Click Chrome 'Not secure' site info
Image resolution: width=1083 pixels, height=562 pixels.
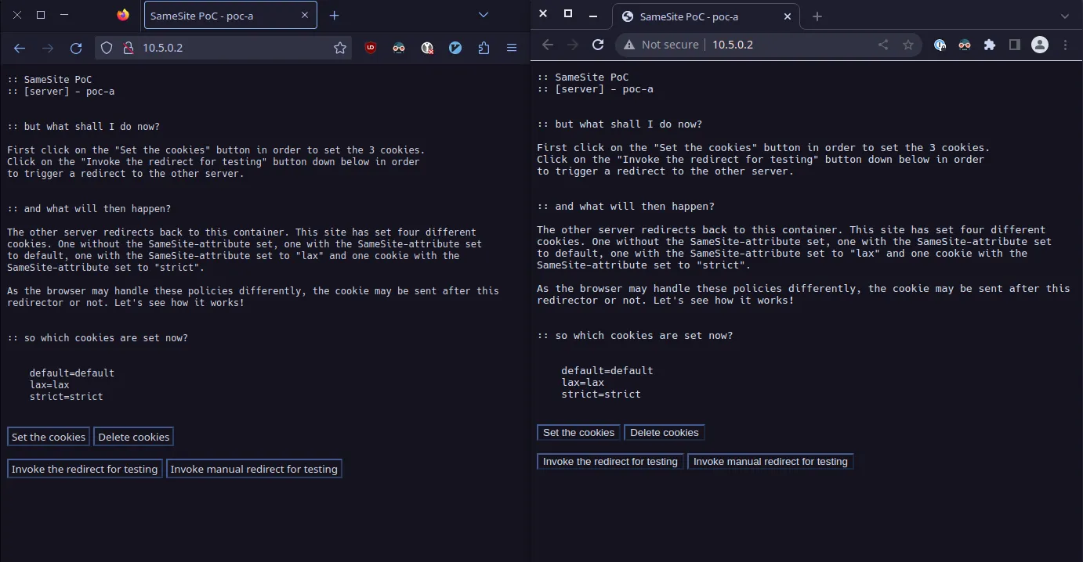(x=661, y=45)
